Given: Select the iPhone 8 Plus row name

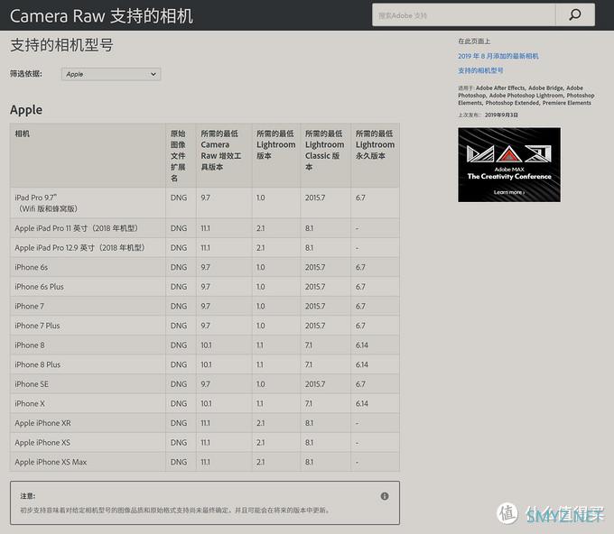Looking at the screenshot, I should pyautogui.click(x=37, y=364).
